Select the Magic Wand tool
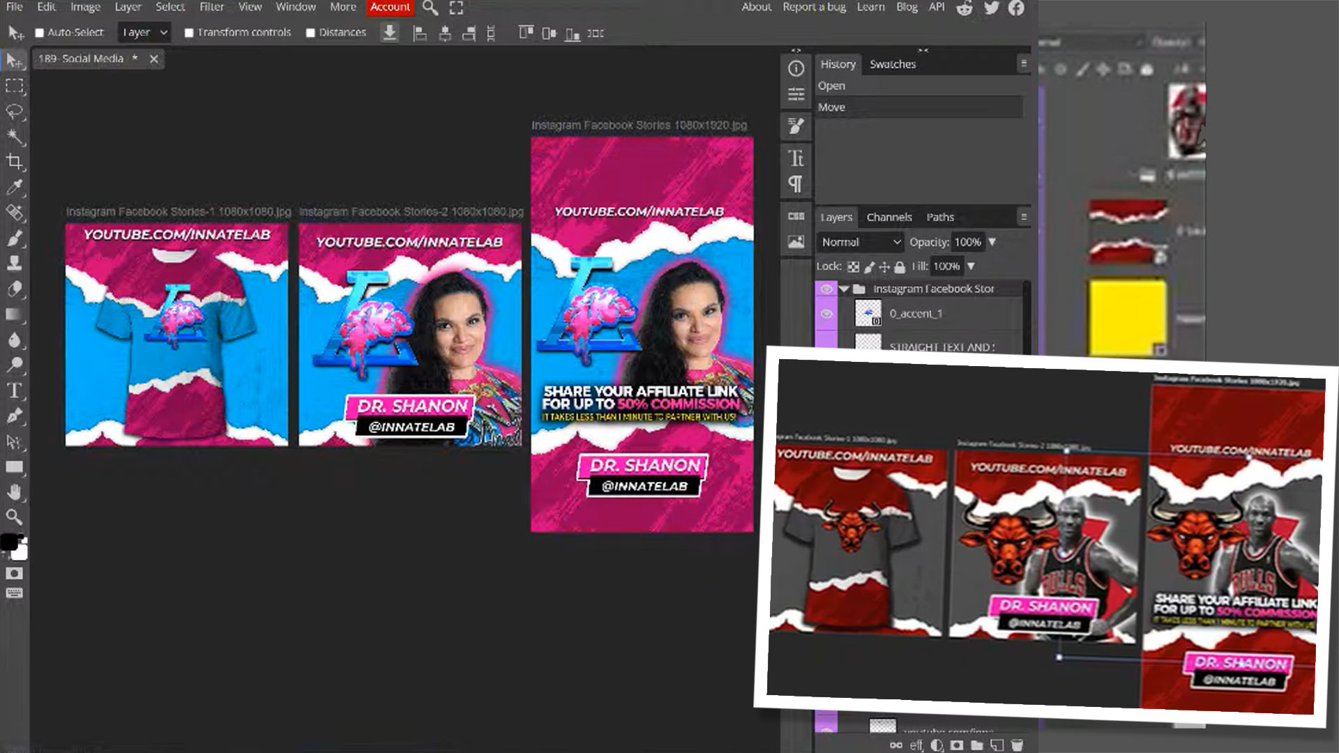The image size is (1339, 753). (15, 137)
